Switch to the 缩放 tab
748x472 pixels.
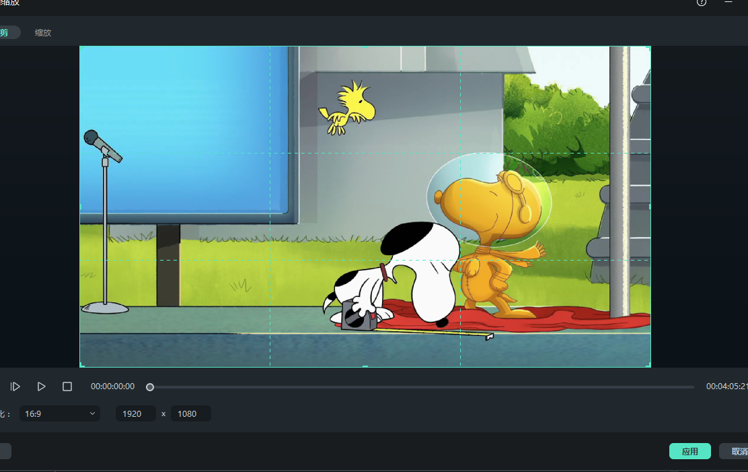pyautogui.click(x=43, y=32)
